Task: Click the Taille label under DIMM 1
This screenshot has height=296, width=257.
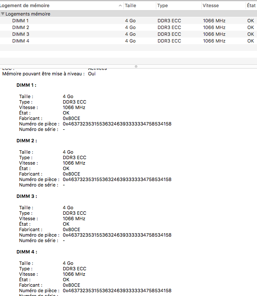Action: (x=26, y=96)
